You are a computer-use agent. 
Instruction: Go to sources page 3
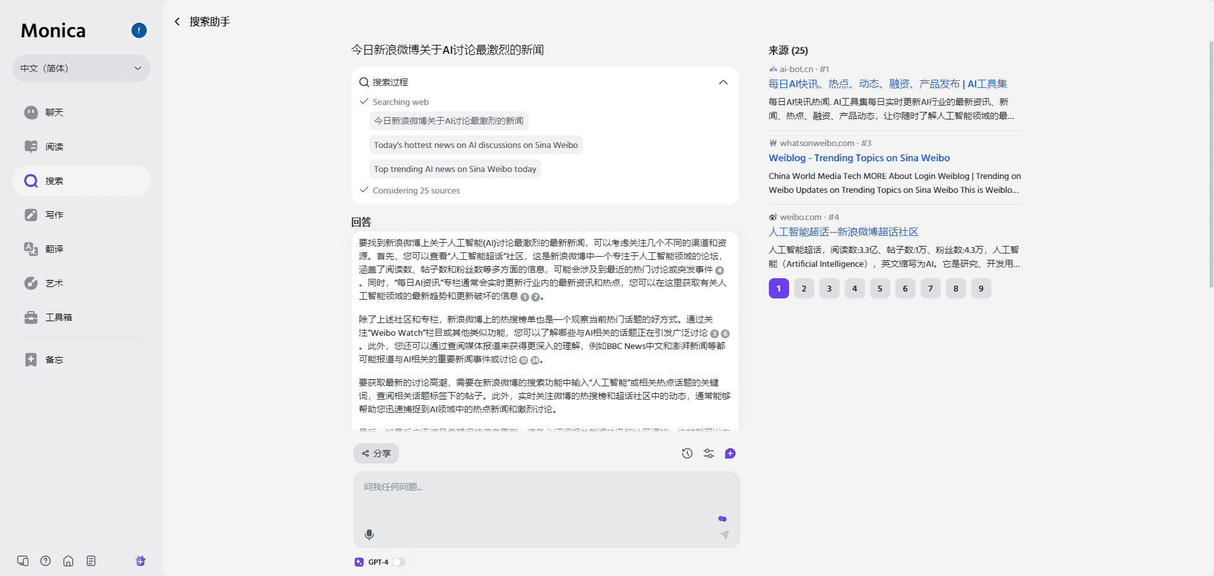point(830,288)
